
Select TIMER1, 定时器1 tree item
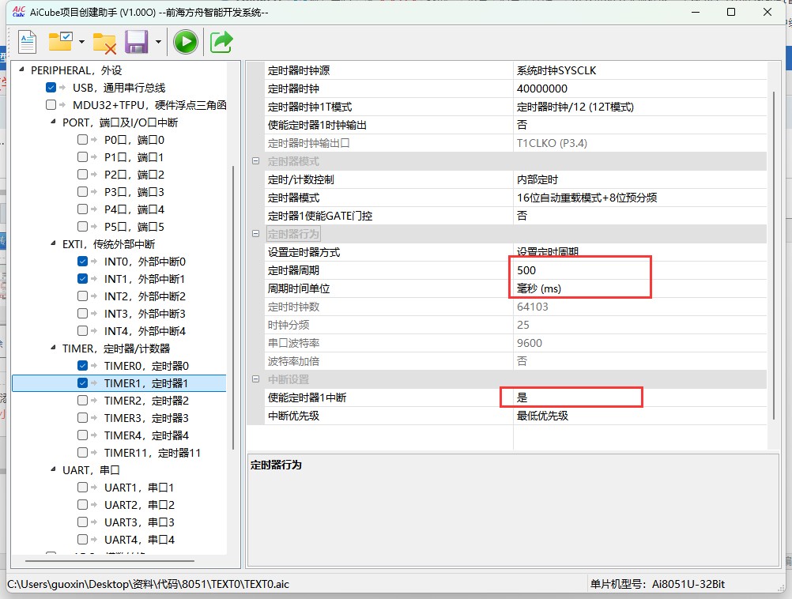coord(146,383)
